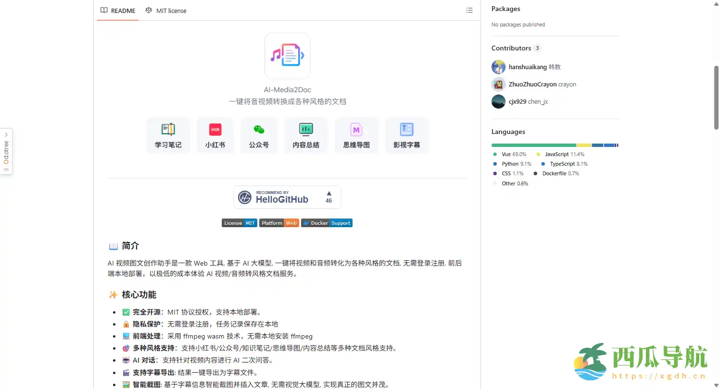Screen dimensions: 720x389
Task: Switch to the README tab
Action: 118,11
